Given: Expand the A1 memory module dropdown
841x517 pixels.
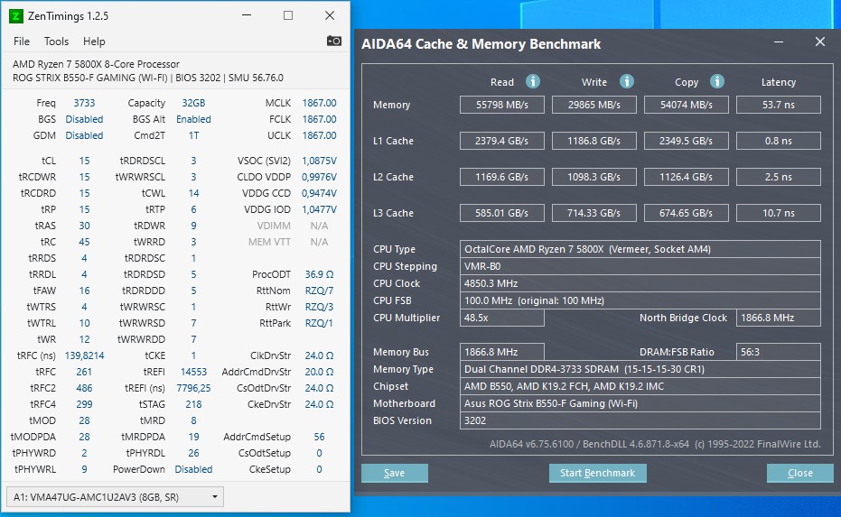Looking at the screenshot, I should tap(115, 496).
